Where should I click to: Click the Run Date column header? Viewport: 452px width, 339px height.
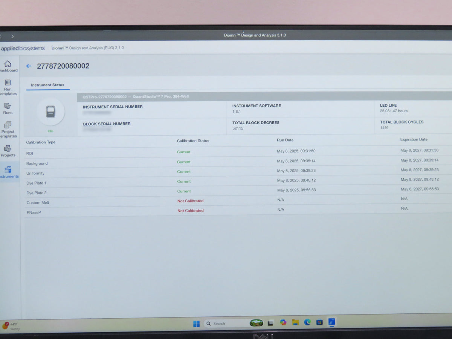coord(285,140)
